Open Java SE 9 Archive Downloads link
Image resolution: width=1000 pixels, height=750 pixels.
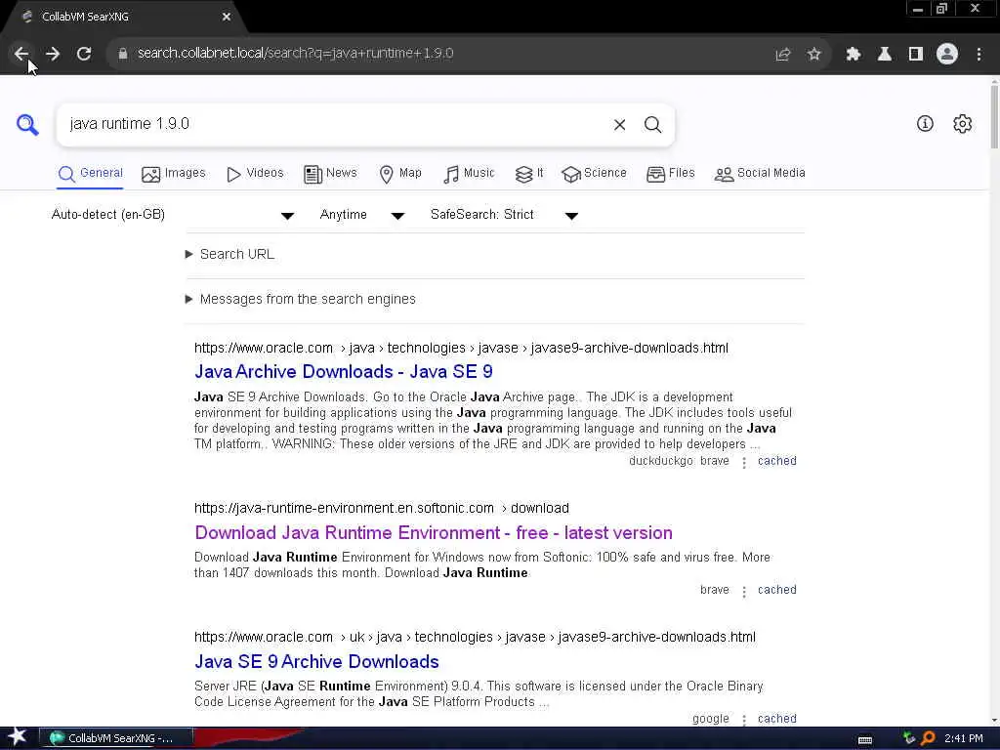pyautogui.click(x=317, y=662)
